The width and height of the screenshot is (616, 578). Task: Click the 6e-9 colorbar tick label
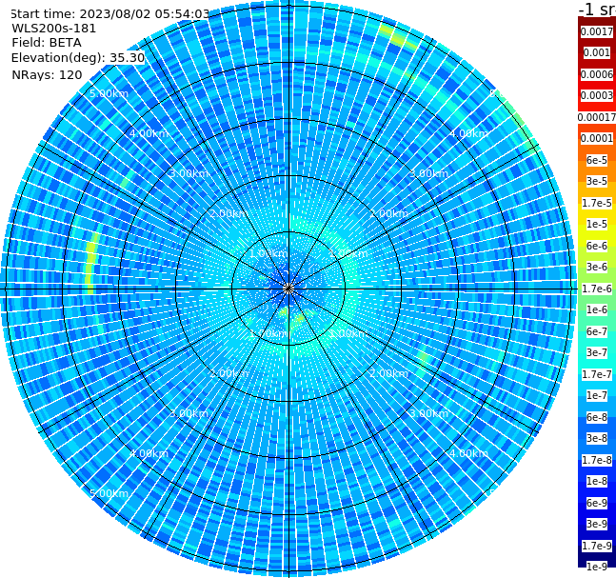coord(597,503)
